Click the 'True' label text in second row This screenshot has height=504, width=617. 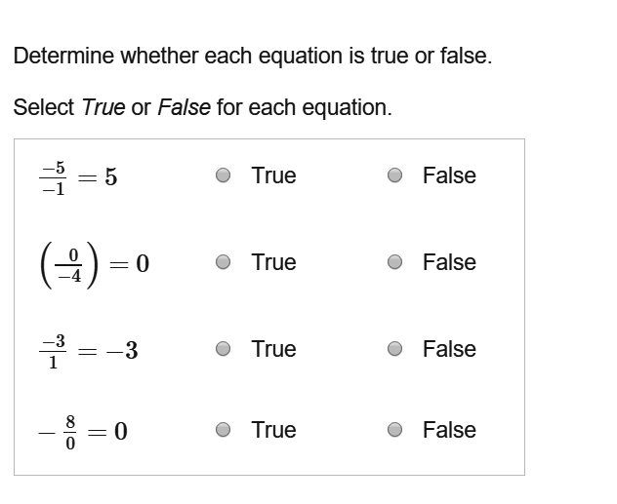click(x=274, y=262)
